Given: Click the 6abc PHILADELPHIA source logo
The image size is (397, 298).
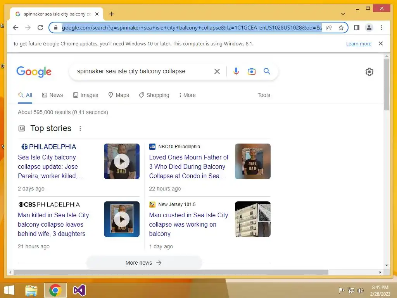Looking at the screenshot, I should pyautogui.click(x=48, y=147).
